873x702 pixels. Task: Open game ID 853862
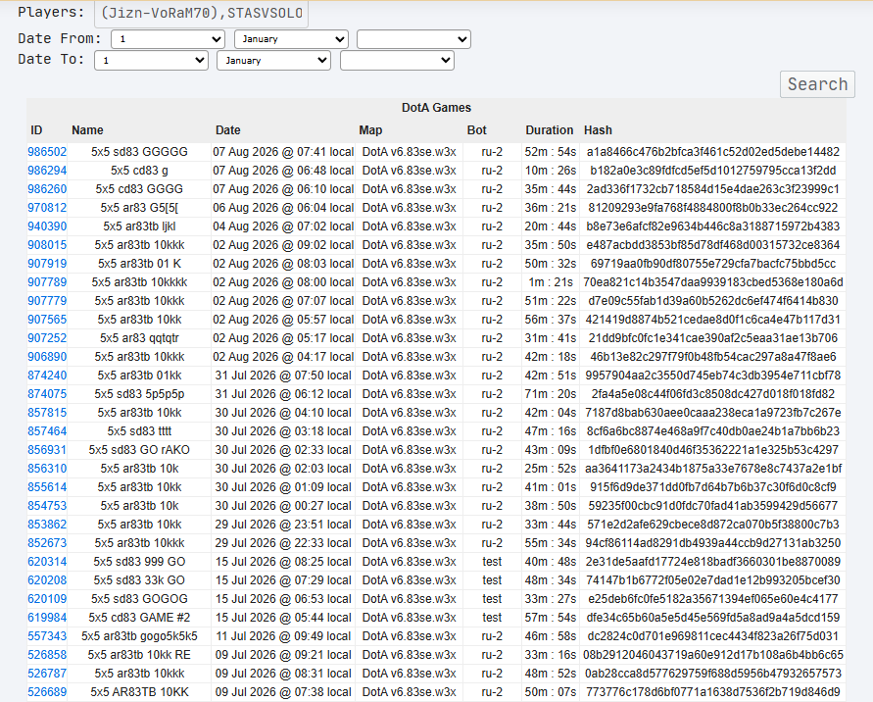[47, 525]
